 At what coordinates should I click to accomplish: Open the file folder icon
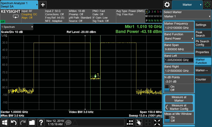(31, 122)
